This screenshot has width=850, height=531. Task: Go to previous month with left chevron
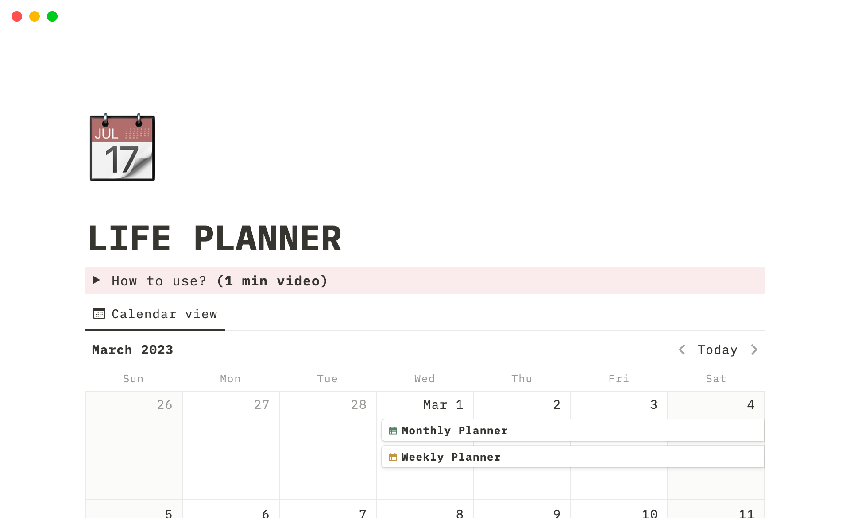pos(682,350)
